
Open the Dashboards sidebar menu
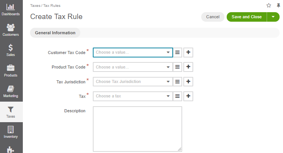click(x=11, y=10)
